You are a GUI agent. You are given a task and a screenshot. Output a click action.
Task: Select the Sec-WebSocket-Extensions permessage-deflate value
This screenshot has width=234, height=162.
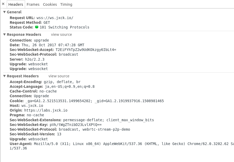coord(108,120)
